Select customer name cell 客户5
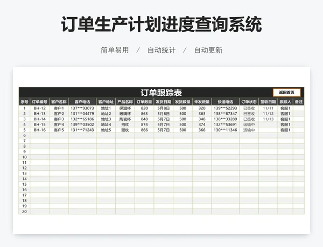Image resolution: width=323 pixels, height=247 pixels. [x=59, y=130]
